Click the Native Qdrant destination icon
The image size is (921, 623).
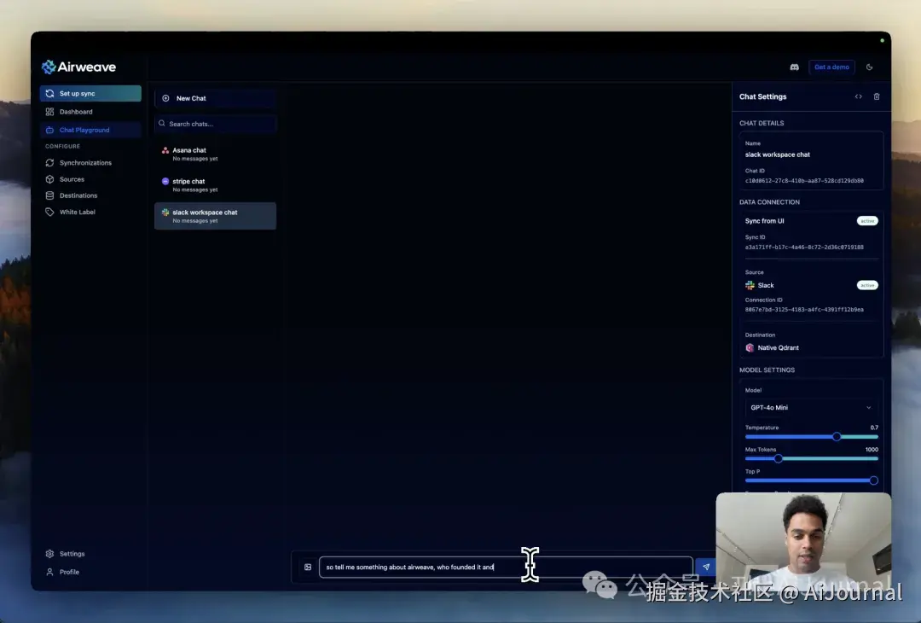click(x=750, y=347)
